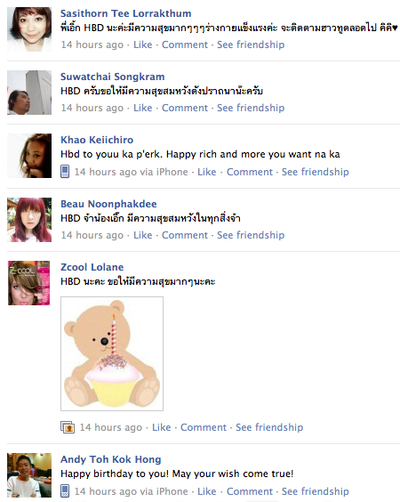The height and width of the screenshot is (502, 400).
Task: Open the teddy bear cupcake image
Action: [x=112, y=353]
